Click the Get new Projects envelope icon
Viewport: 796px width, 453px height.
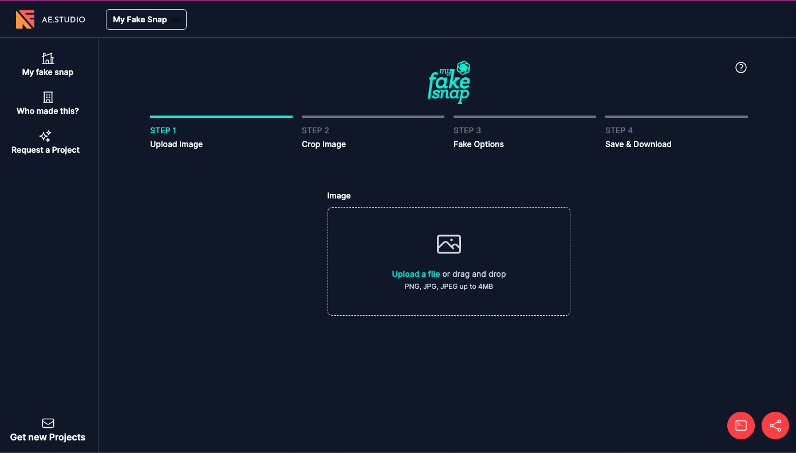(x=48, y=423)
